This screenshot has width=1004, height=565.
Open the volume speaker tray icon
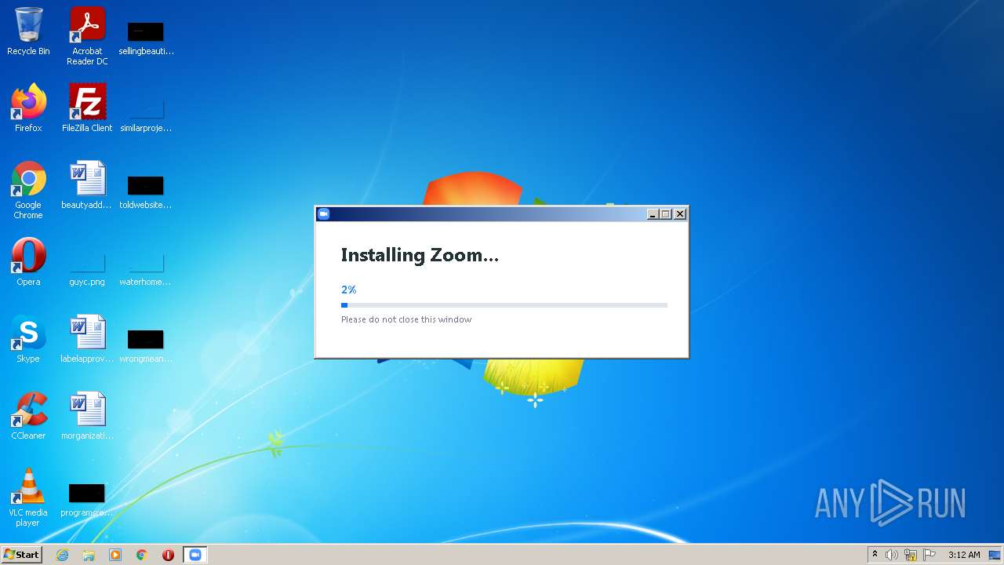[892, 555]
